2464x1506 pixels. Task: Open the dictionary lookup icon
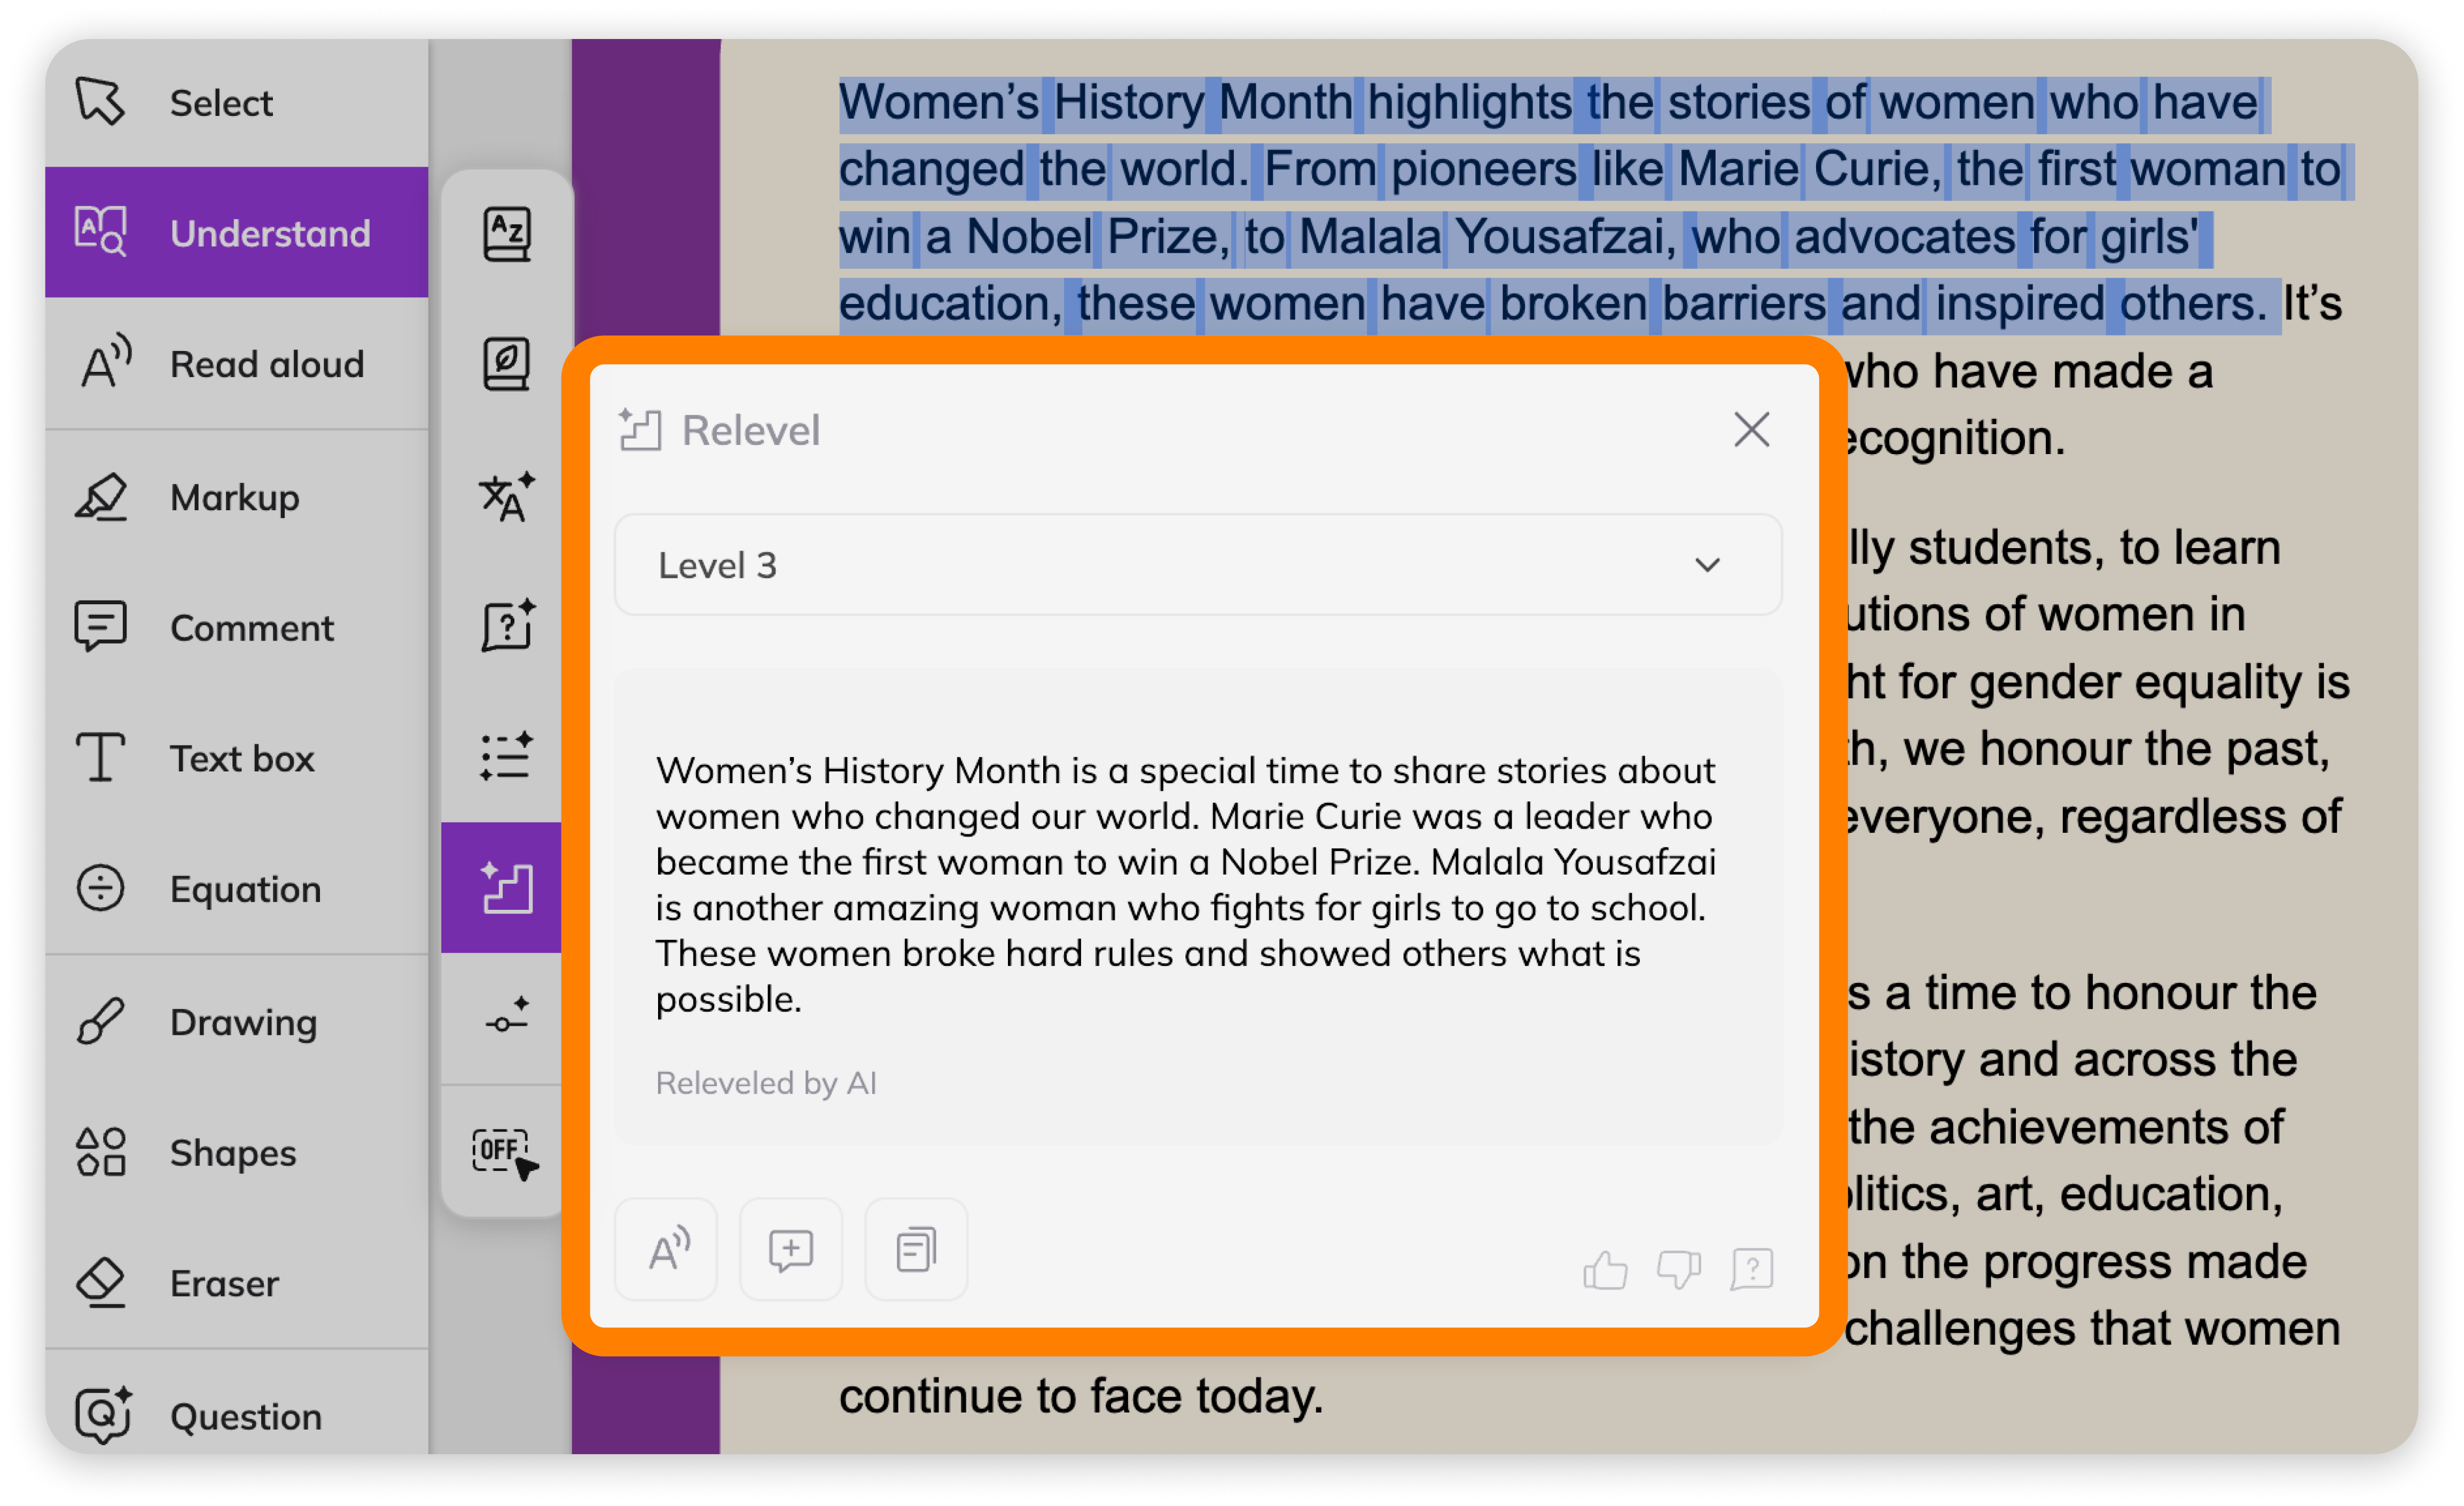click(x=507, y=234)
